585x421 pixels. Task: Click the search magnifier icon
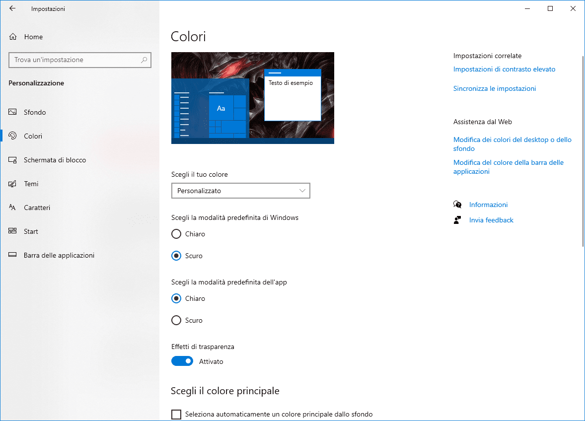[x=144, y=60]
